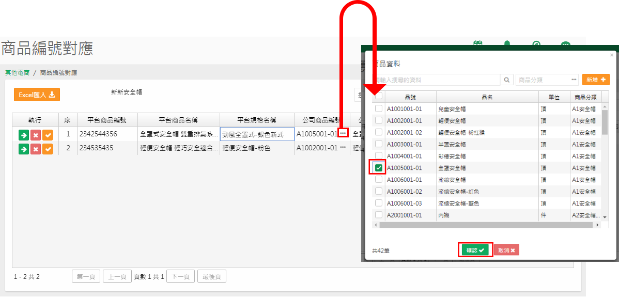619x297 pixels.
Task: Check the box for A1001001-01 兒童安全帽
Action: [379, 108]
